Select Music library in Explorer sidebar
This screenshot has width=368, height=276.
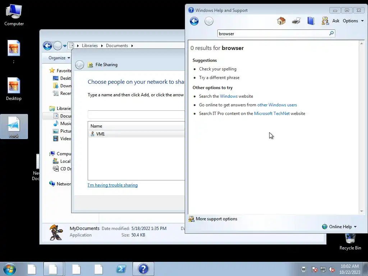click(x=62, y=124)
